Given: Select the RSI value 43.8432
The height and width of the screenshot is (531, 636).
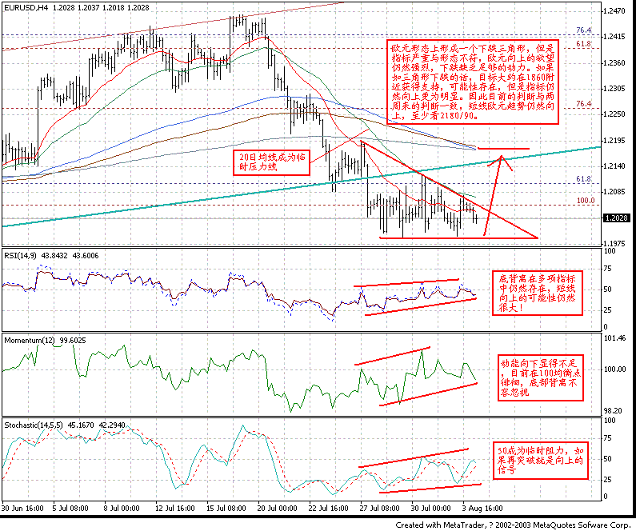Looking at the screenshot, I should pos(54,256).
